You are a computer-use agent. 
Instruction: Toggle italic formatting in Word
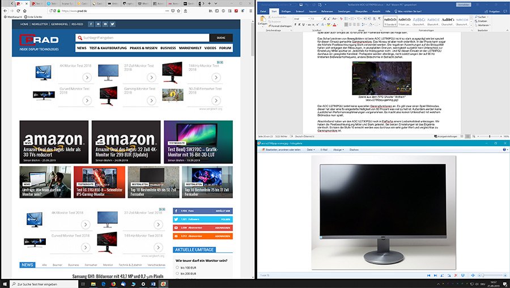coord(300,24)
